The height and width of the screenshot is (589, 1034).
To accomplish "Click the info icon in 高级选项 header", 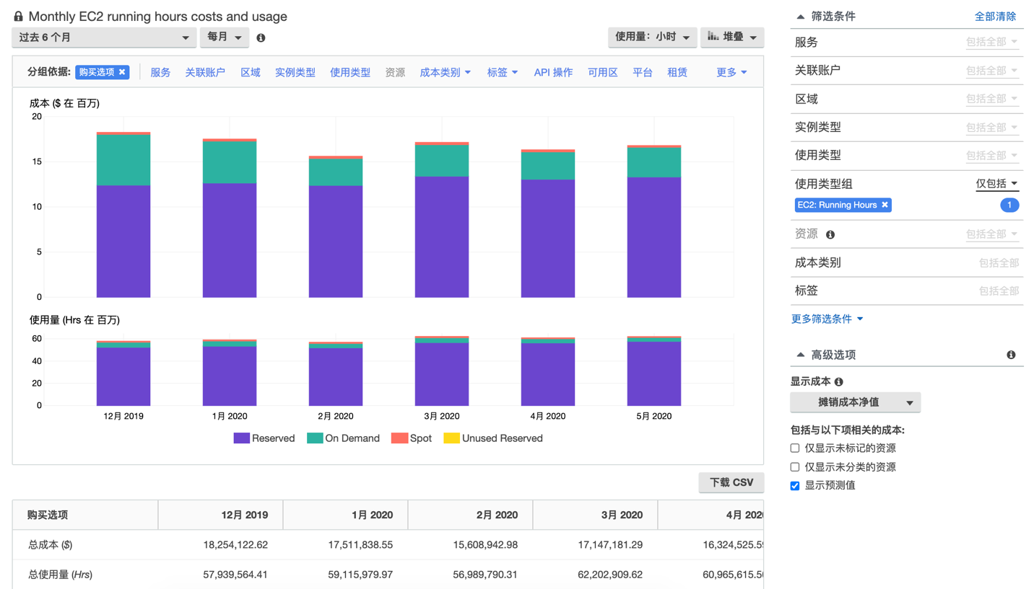I will pyautogui.click(x=1011, y=355).
